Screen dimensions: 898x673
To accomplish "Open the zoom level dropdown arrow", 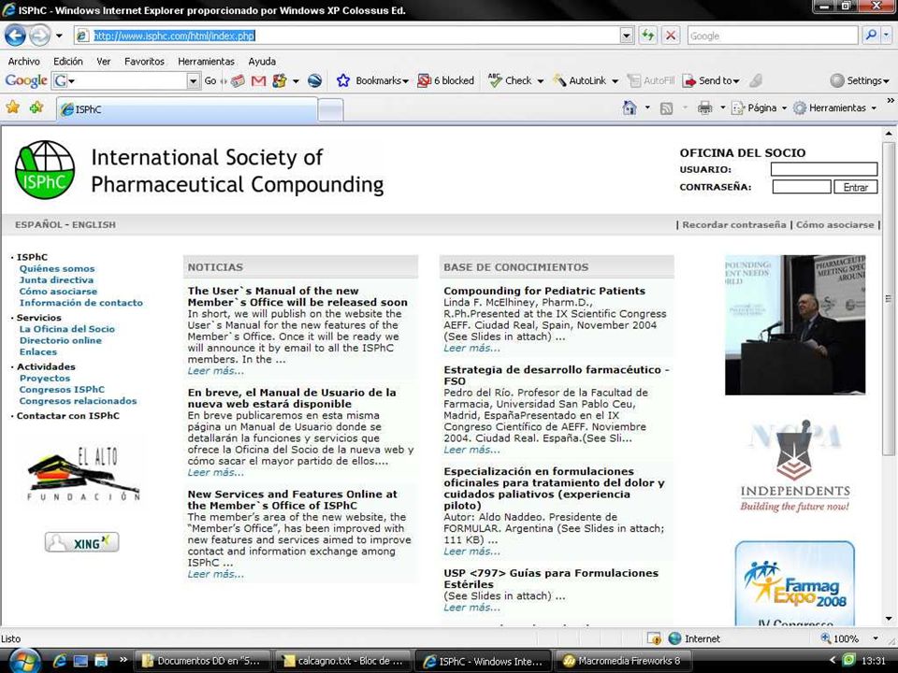I will pyautogui.click(x=876, y=638).
